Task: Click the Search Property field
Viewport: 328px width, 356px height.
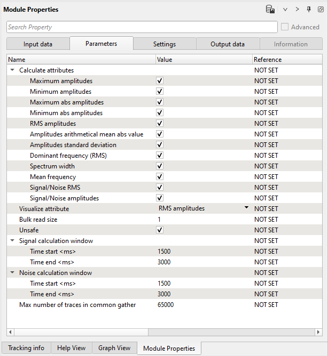Action: [x=142, y=27]
